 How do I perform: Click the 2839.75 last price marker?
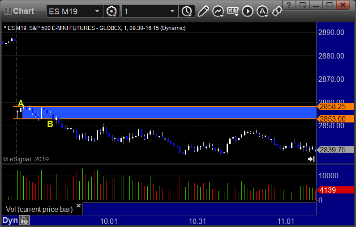point(335,150)
